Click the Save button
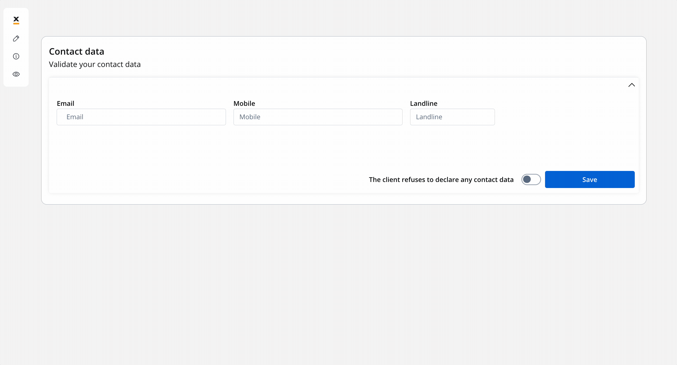Image resolution: width=677 pixels, height=365 pixels. click(x=589, y=180)
